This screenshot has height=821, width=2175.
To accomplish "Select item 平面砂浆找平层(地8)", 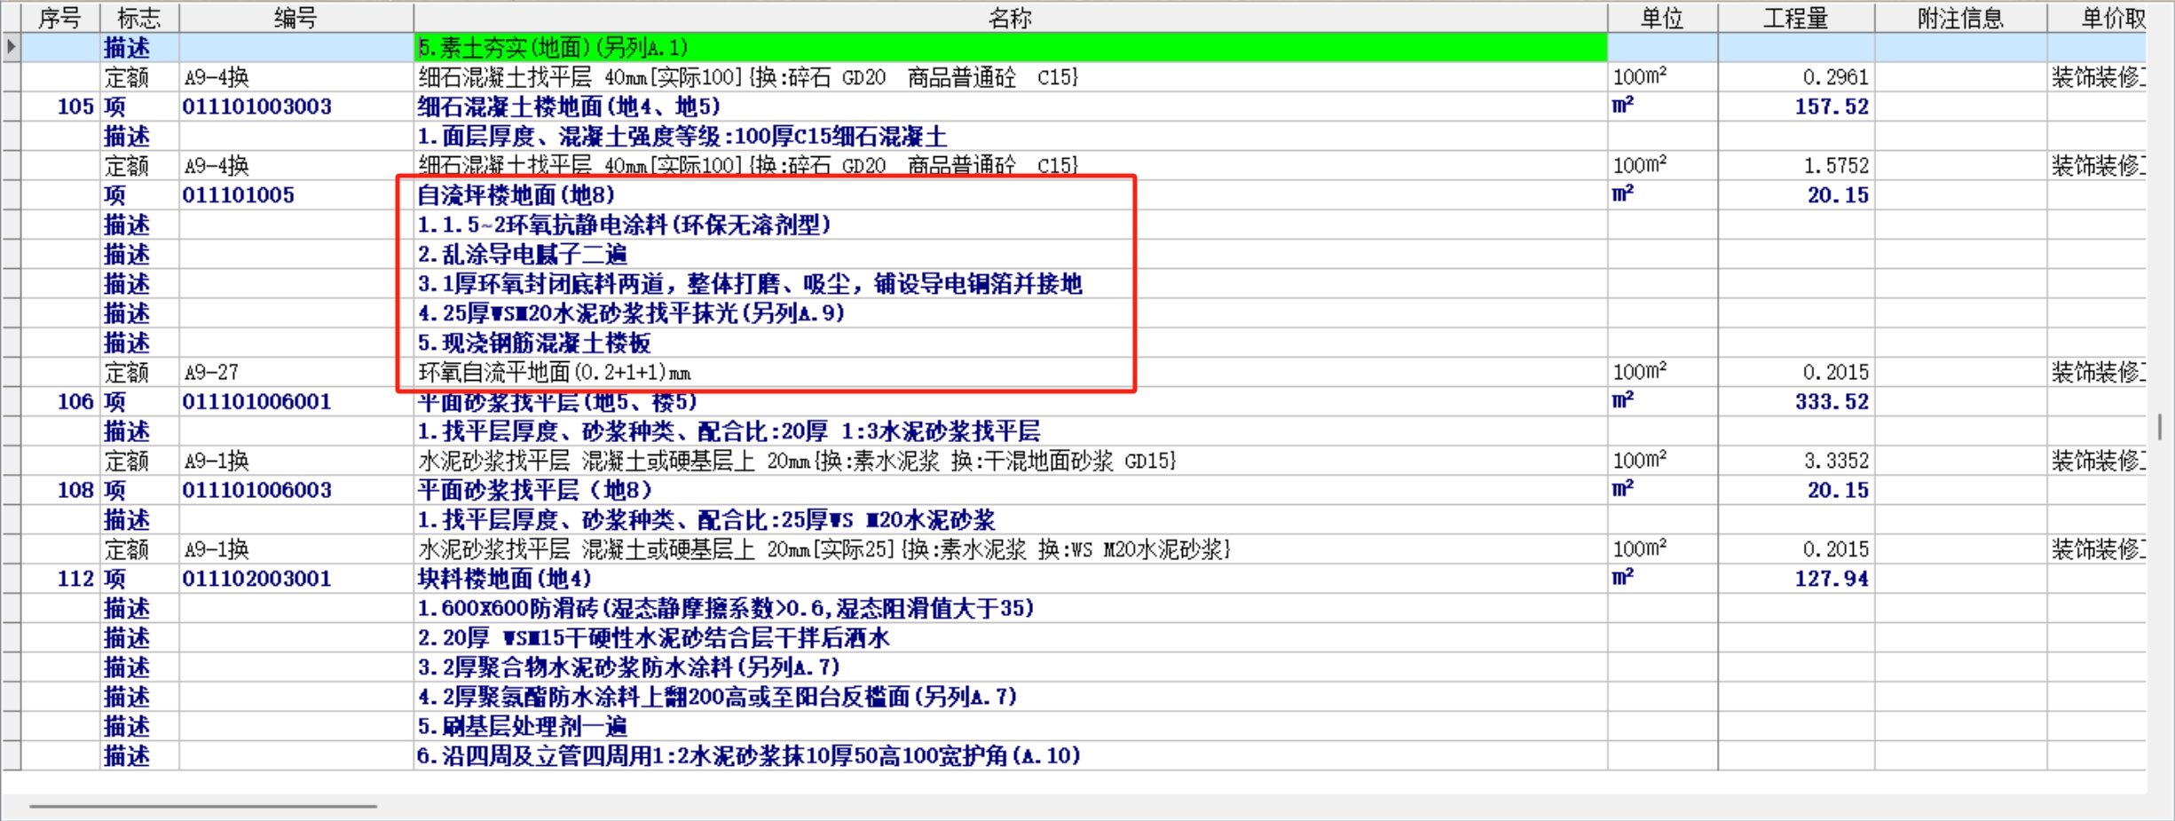I will 534,490.
